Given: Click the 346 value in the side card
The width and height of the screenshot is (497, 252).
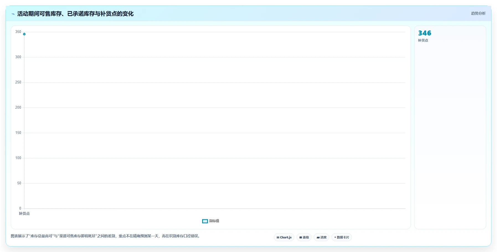Looking at the screenshot, I should click(x=424, y=33).
